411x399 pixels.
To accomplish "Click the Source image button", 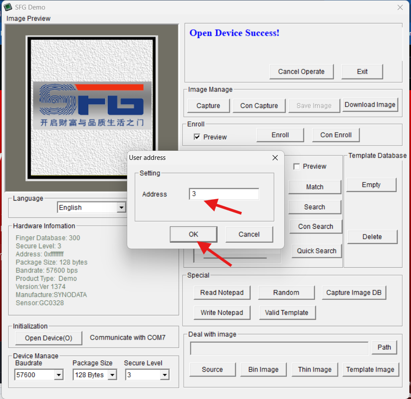I will (212, 370).
